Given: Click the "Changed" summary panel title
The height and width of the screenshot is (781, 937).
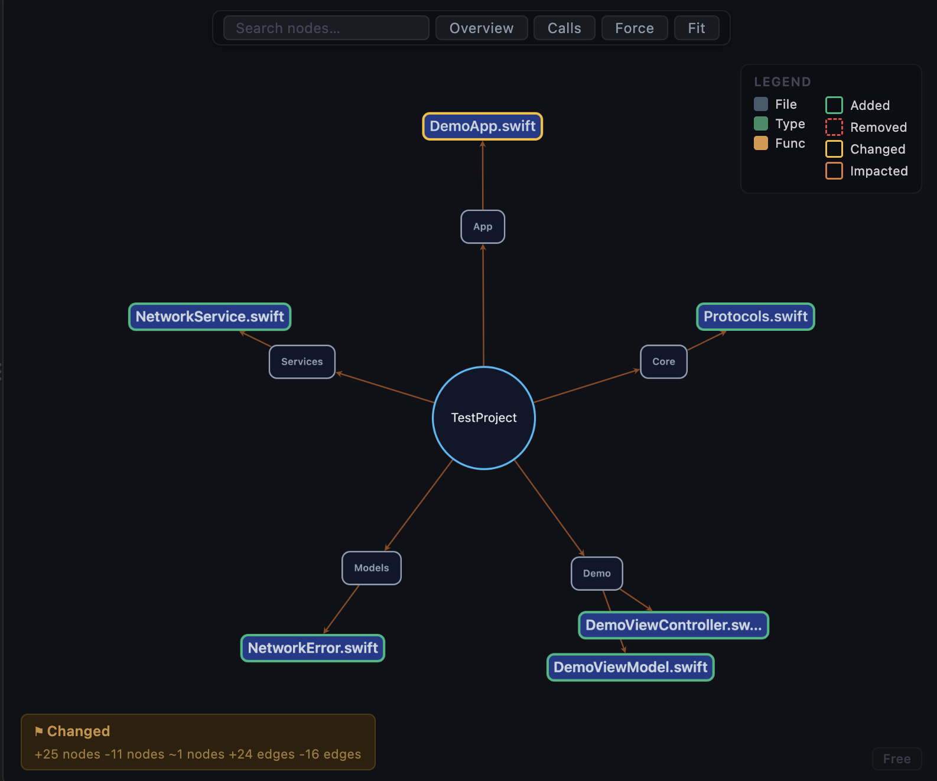Looking at the screenshot, I should (79, 731).
